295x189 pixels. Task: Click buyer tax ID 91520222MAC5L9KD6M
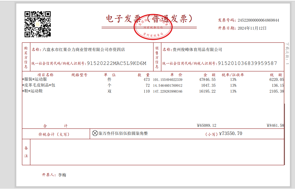point(117,63)
